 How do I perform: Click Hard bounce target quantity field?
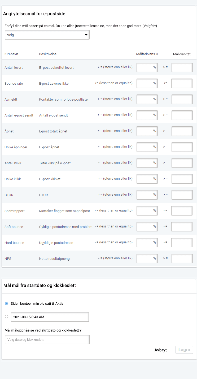click(x=182, y=243)
